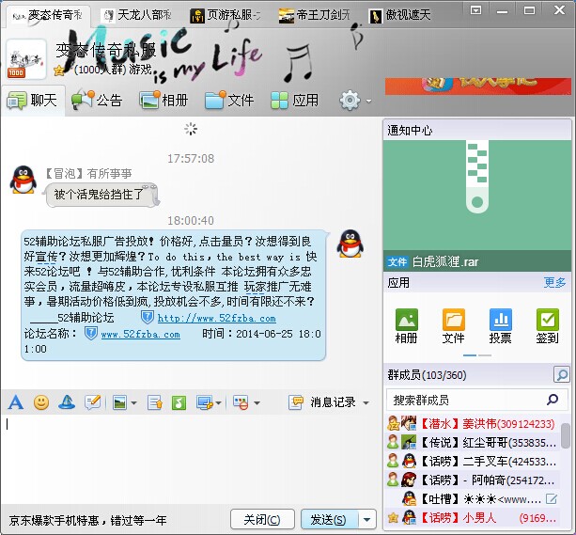Click the 发送(S) button

click(329, 520)
